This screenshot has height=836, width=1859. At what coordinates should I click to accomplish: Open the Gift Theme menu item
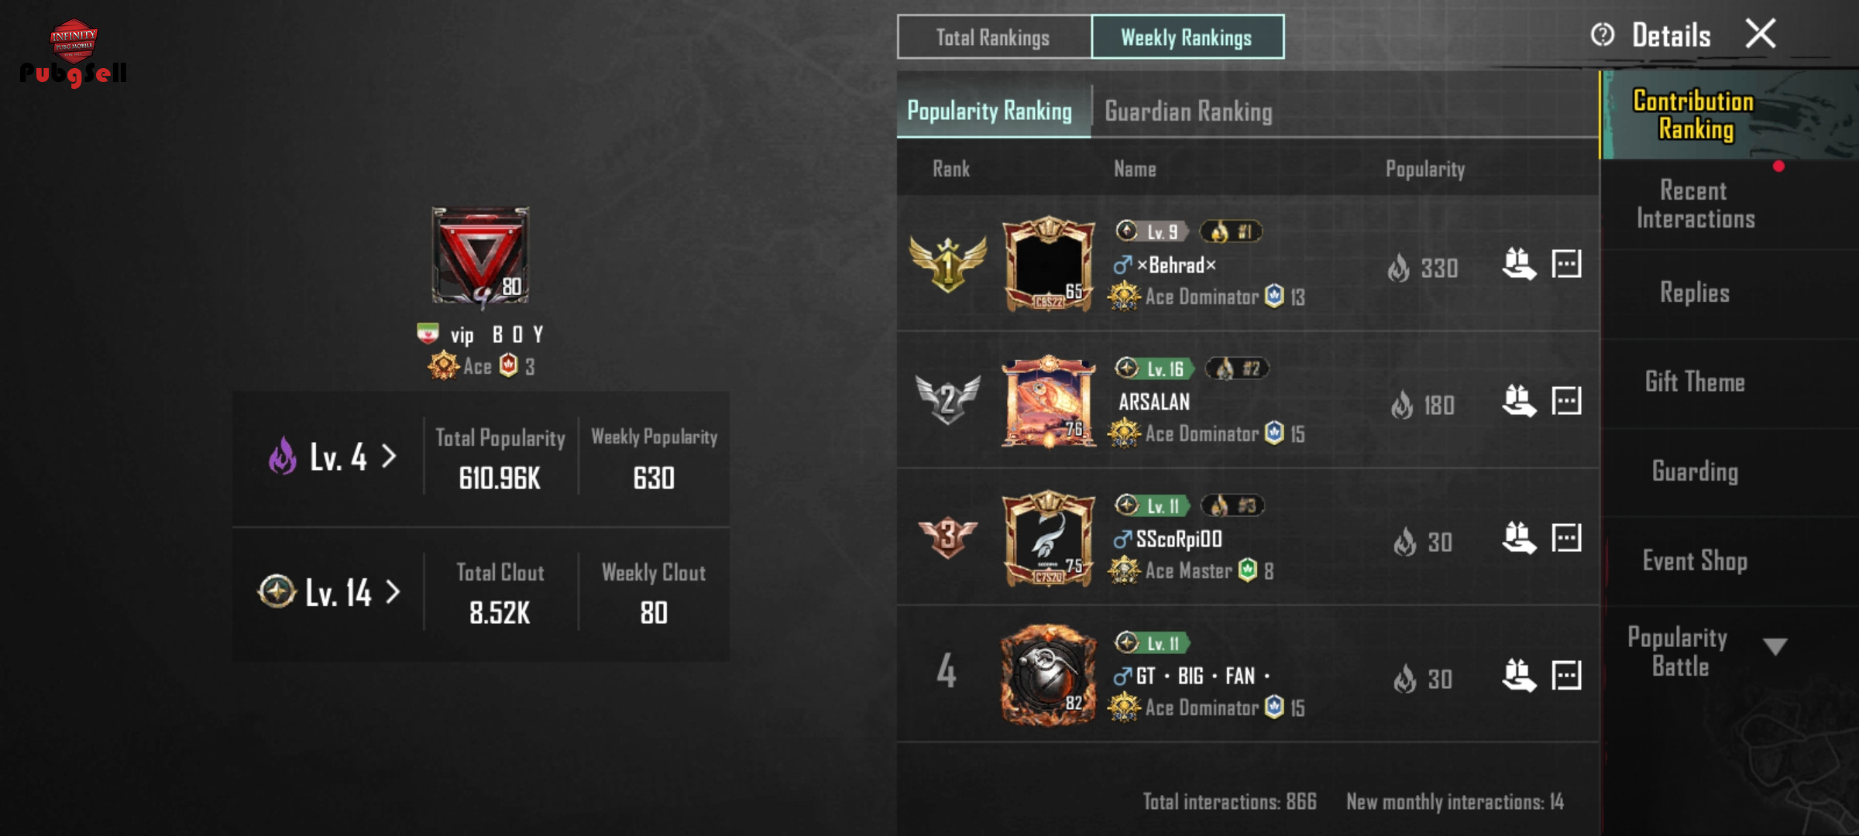(1696, 382)
